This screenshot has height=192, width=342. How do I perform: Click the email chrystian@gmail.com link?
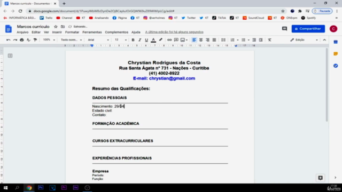(x=172, y=78)
